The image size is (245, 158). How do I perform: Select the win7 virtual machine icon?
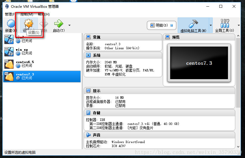click(x=9, y=39)
